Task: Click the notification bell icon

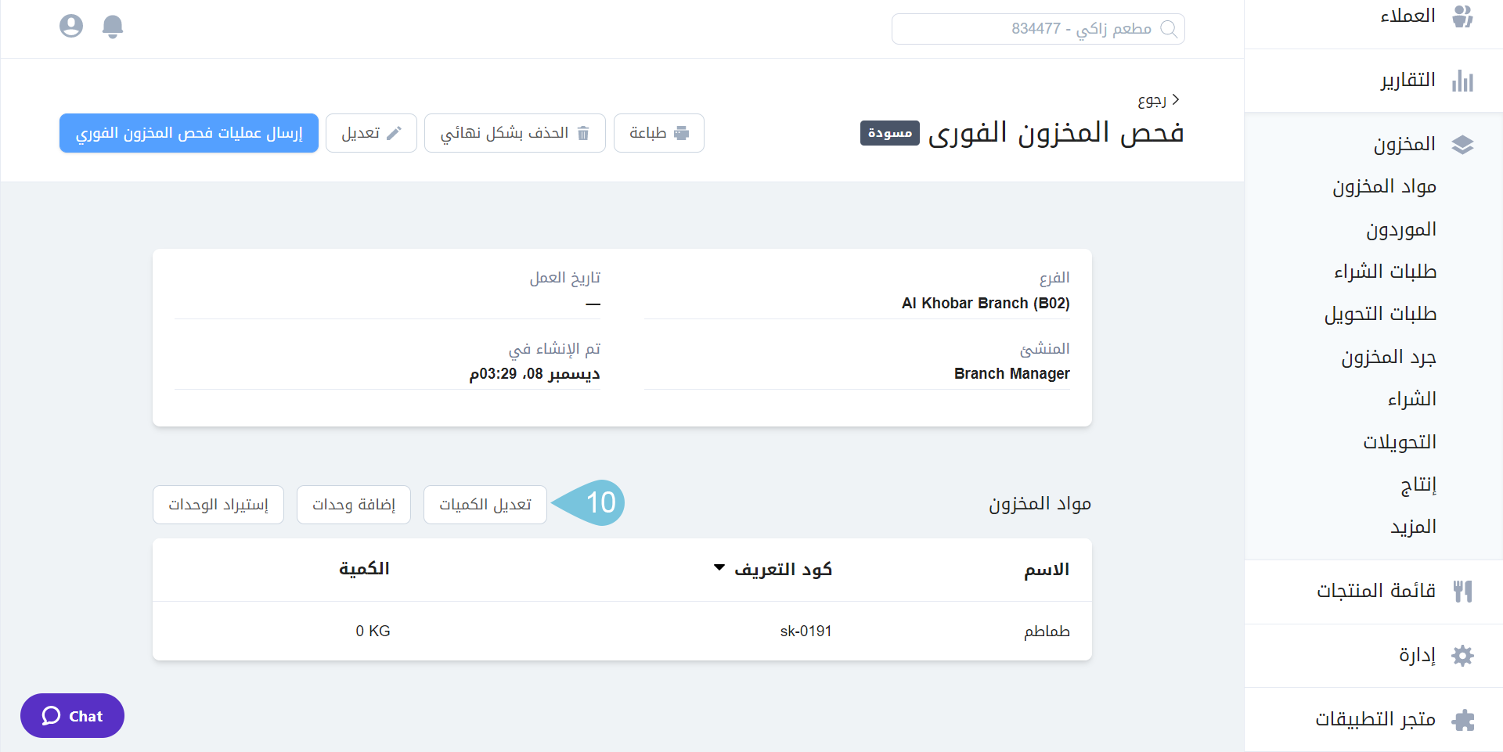Action: pos(113,27)
